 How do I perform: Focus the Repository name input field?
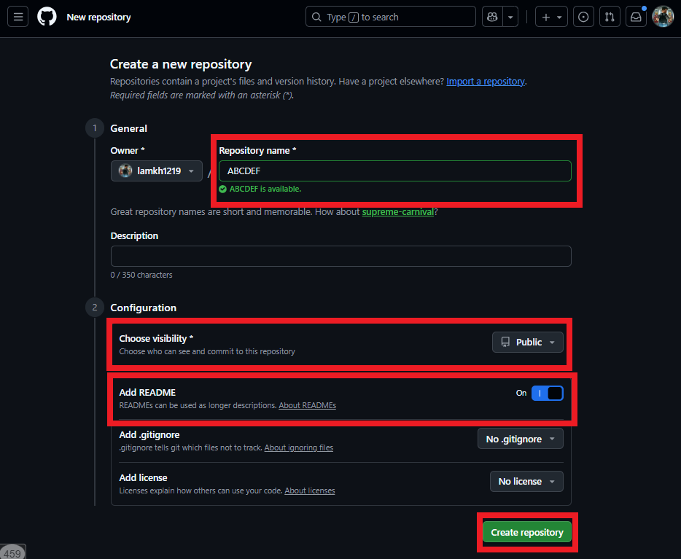[394, 171]
